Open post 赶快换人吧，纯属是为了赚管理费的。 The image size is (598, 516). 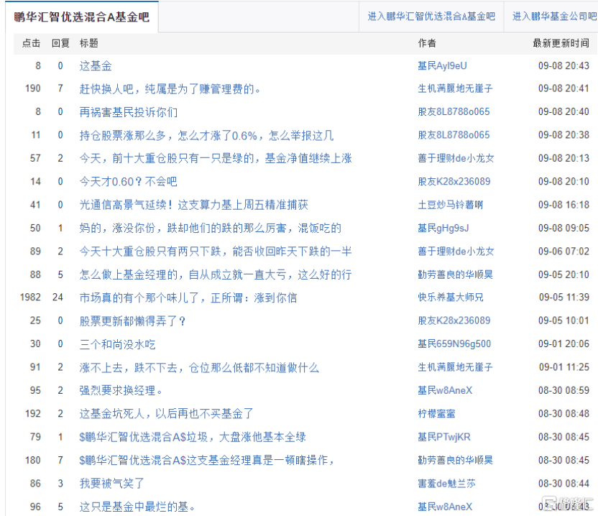[x=170, y=89]
